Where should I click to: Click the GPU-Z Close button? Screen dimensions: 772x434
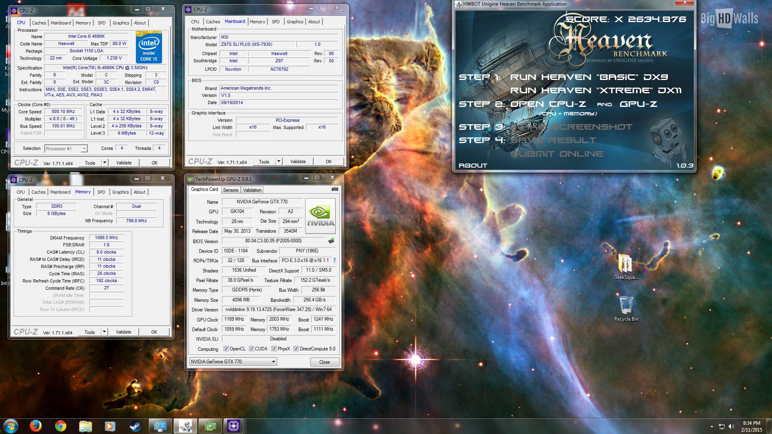pos(324,362)
